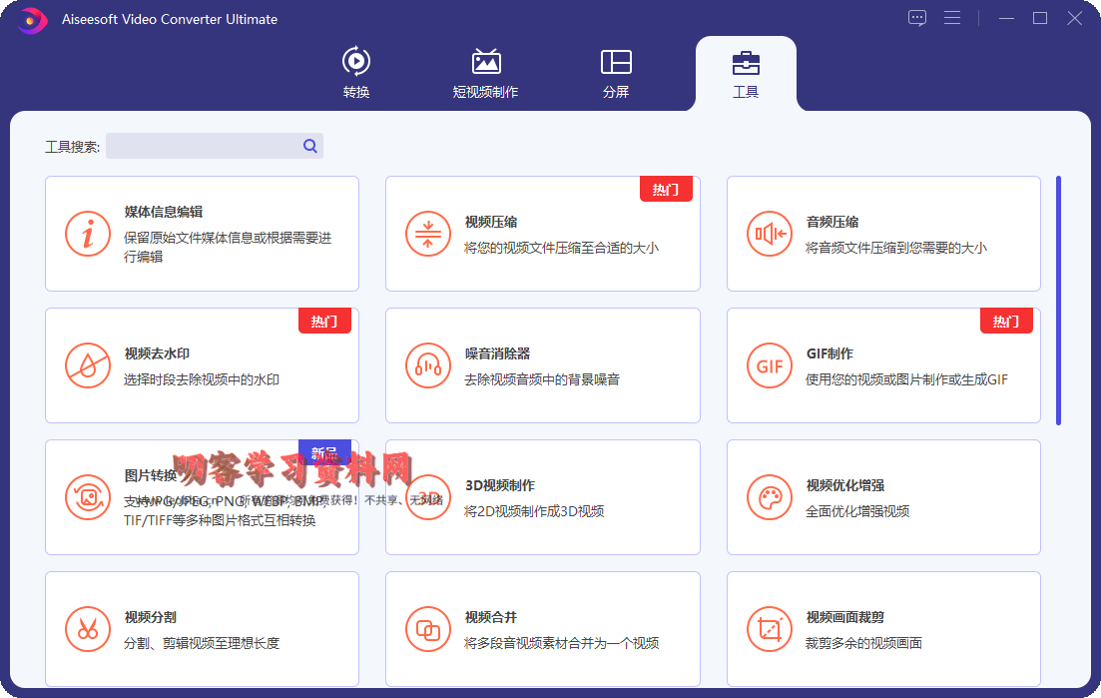1101x698 pixels.
Task: Open the 分屏 tab
Action: pos(616,73)
